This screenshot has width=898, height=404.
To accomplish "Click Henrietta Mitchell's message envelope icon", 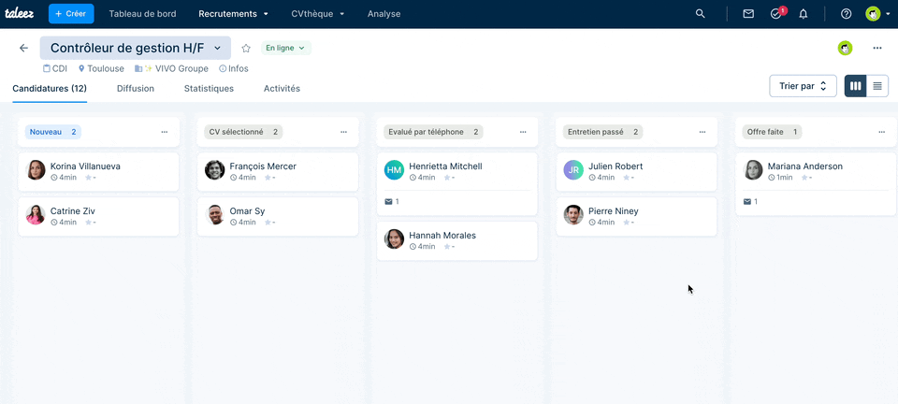I will [389, 201].
